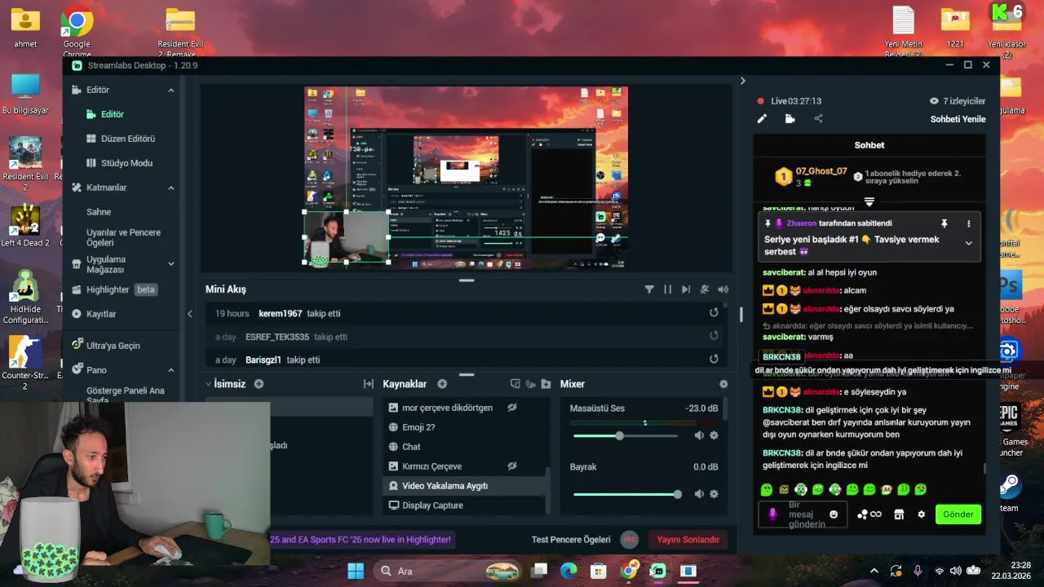Viewport: 1044px width, 587px height.
Task: Open the chat shop storefront icon
Action: (899, 514)
